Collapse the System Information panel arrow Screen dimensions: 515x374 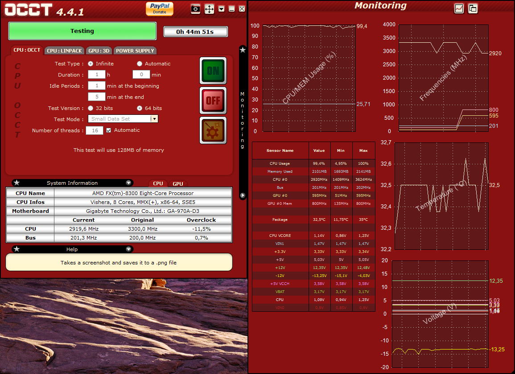(x=128, y=183)
